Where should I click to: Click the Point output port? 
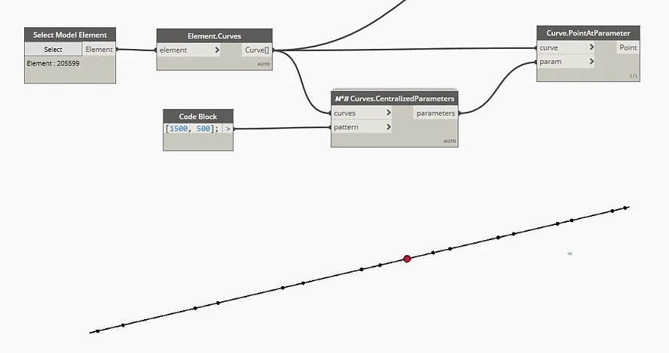(628, 47)
